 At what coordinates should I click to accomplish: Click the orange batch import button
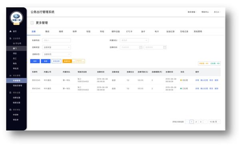pyautogui.click(x=67, y=61)
